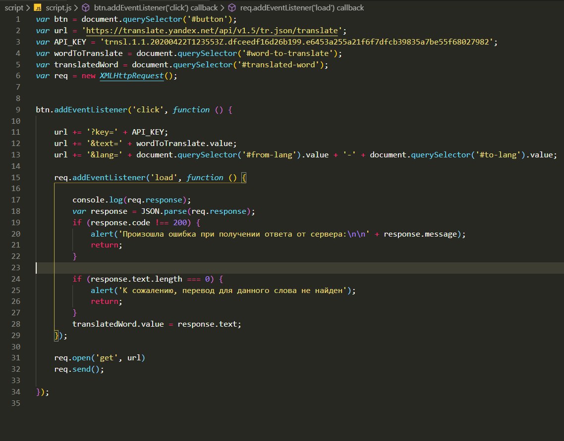Open the translate.yandex.net URL link
564x441 pixels.
coord(212,31)
